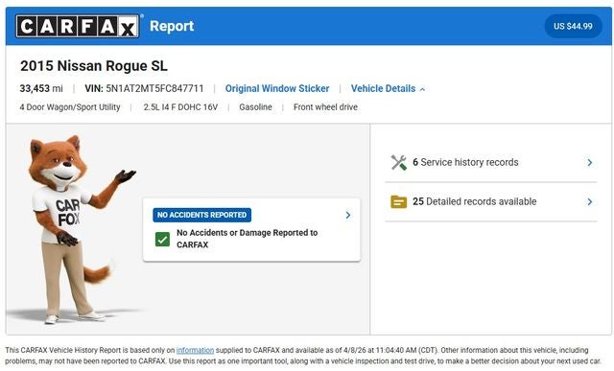Click the 33,453 mi mileage value
The height and width of the screenshot is (371, 614).
click(41, 89)
